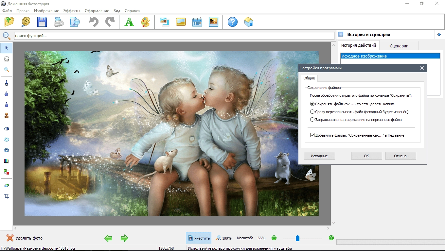Open the Файл menu
Viewport: 445px width, 251px height.
pyautogui.click(x=7, y=11)
